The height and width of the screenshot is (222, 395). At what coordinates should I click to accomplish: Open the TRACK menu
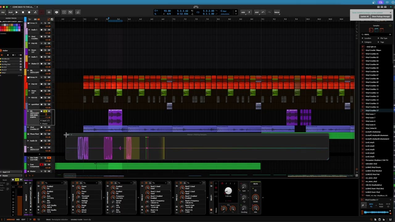[x=277, y=12]
